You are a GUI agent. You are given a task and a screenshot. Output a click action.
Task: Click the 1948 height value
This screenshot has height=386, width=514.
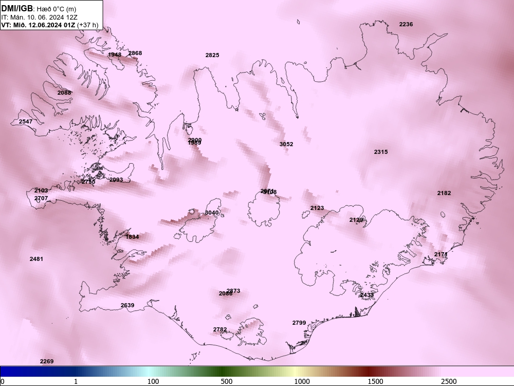tap(115, 55)
